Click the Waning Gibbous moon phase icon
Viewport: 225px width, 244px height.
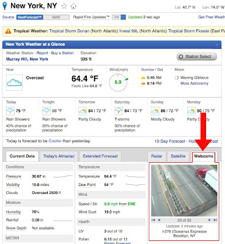pyautogui.click(x=177, y=77)
